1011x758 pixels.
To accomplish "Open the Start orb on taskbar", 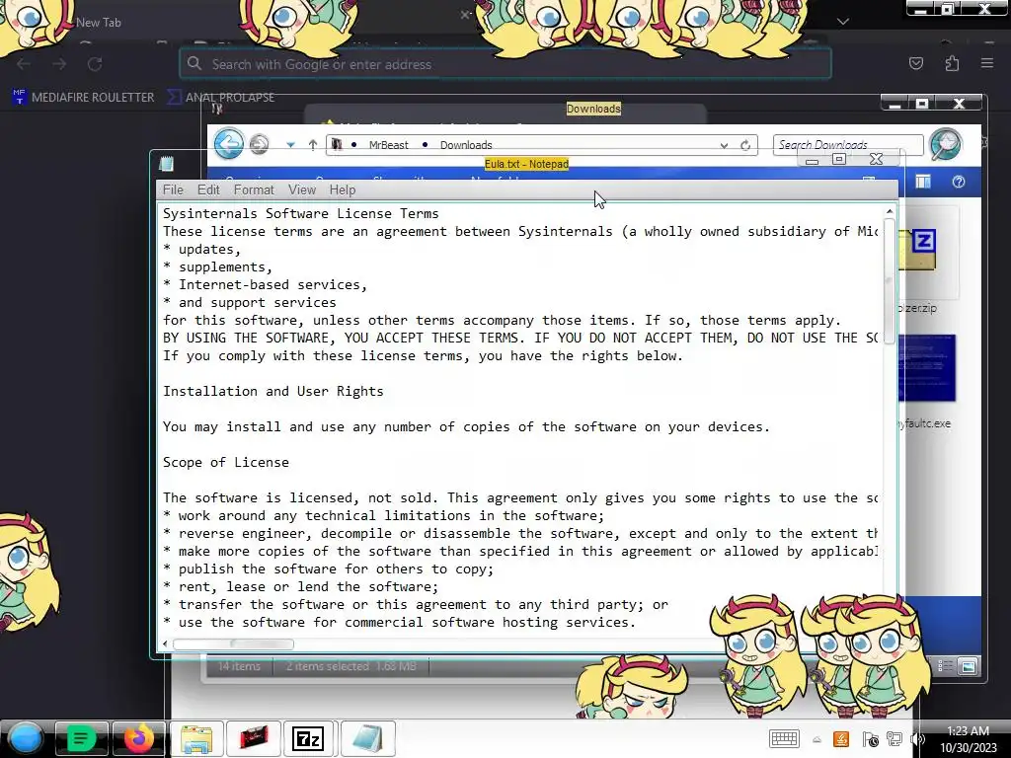I will [27, 738].
